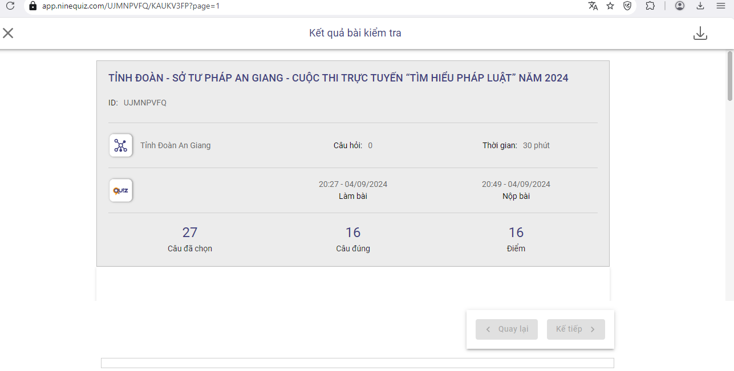Viewport: 734px width, 371px height.
Task: Download the test results using page download icon
Action: 700,34
